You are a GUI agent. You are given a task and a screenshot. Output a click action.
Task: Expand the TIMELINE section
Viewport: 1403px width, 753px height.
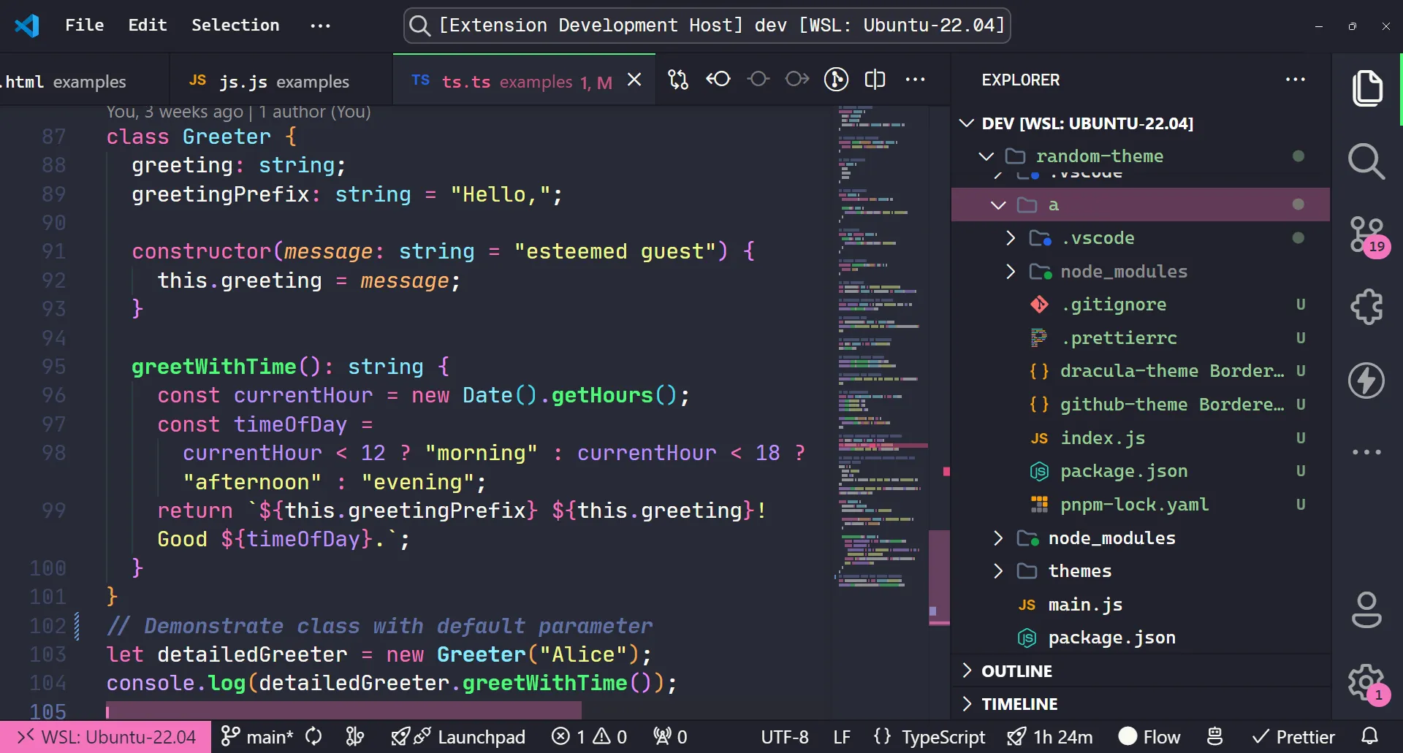tap(1140, 704)
